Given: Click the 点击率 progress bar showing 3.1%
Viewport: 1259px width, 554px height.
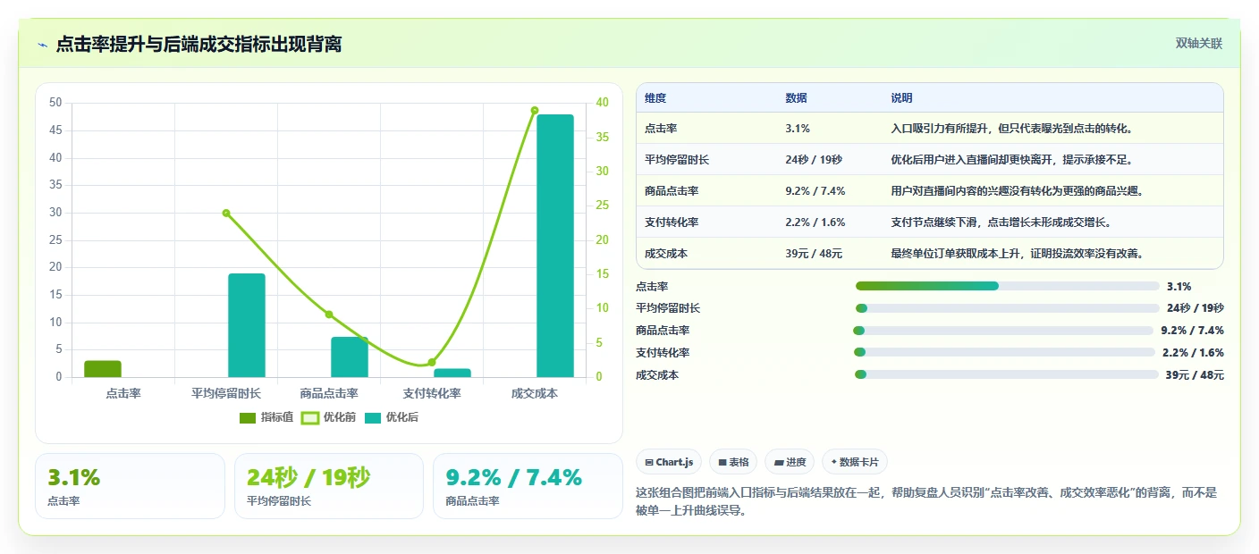Looking at the screenshot, I should (x=1007, y=286).
